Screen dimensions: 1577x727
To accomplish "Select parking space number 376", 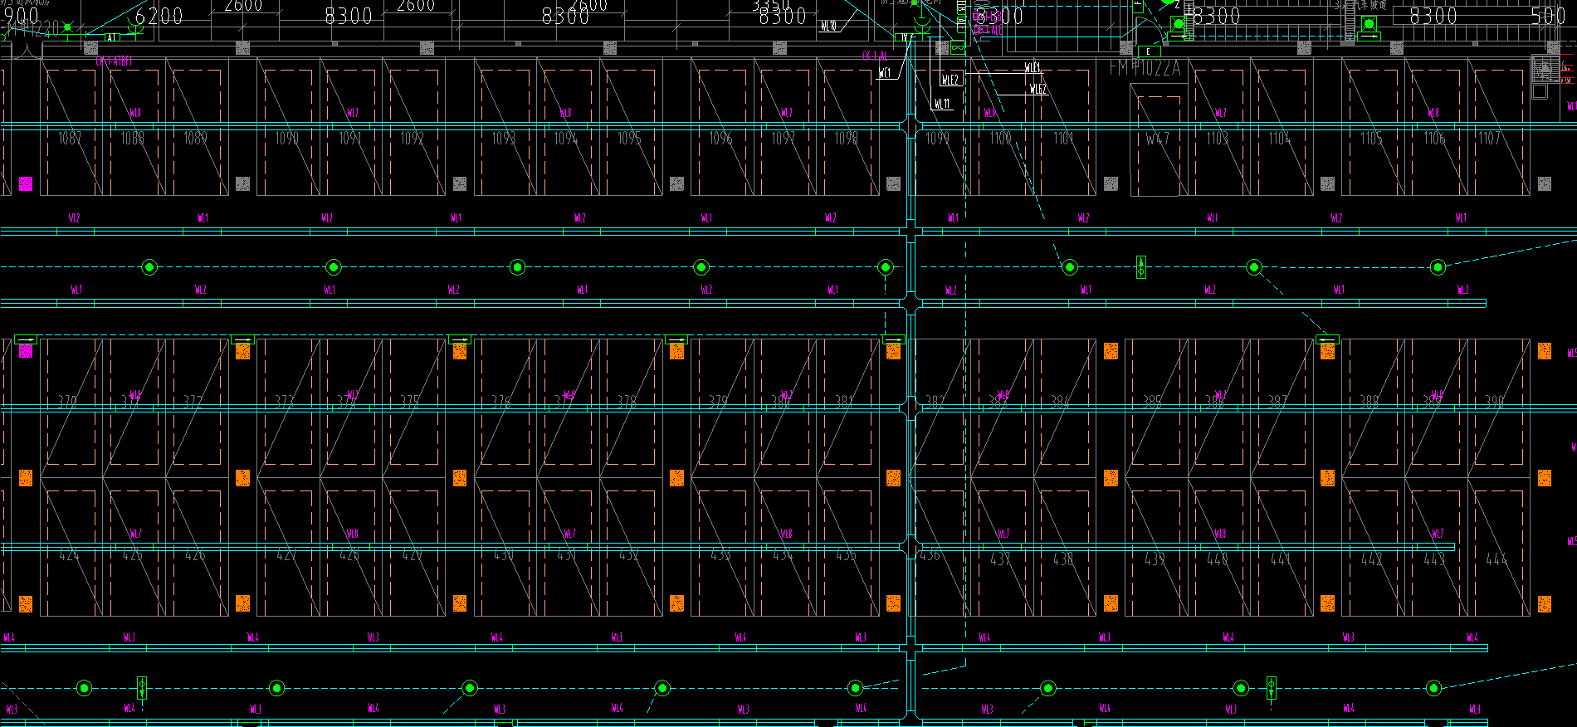I will [x=500, y=402].
